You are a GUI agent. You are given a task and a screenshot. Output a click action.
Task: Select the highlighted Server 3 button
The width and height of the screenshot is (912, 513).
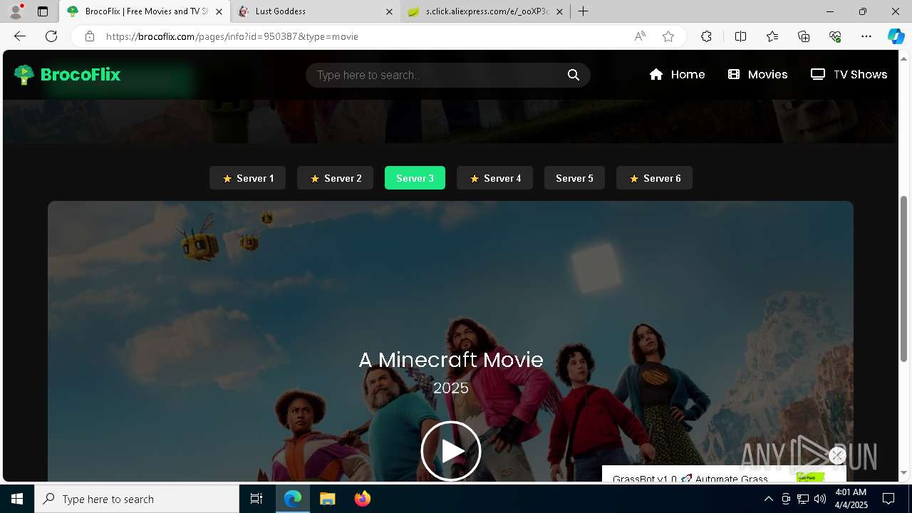[415, 178]
